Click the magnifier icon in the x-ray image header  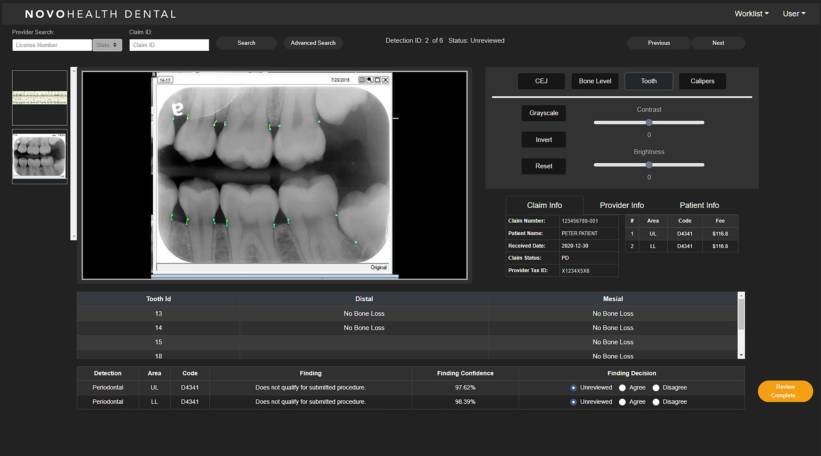[x=370, y=79]
